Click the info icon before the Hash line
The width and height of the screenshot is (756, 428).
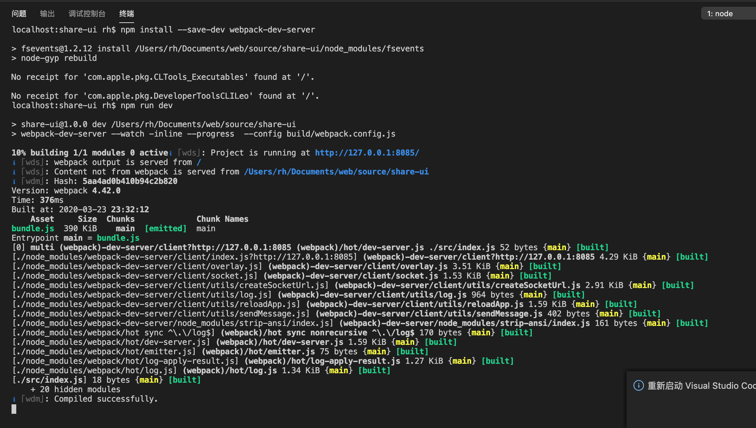click(14, 182)
